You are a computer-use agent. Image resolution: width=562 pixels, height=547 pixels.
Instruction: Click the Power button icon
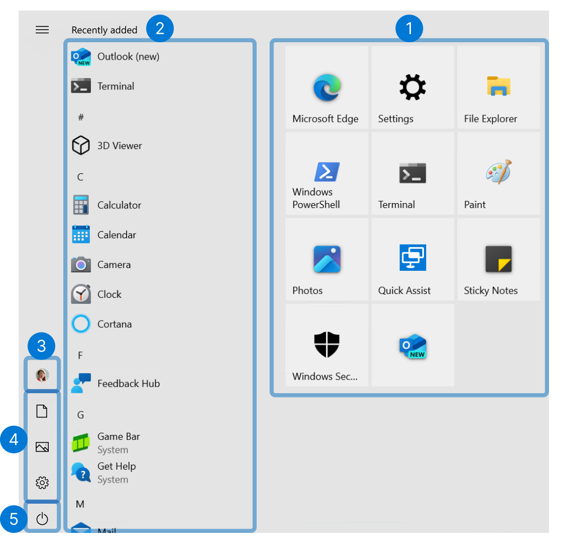(42, 519)
